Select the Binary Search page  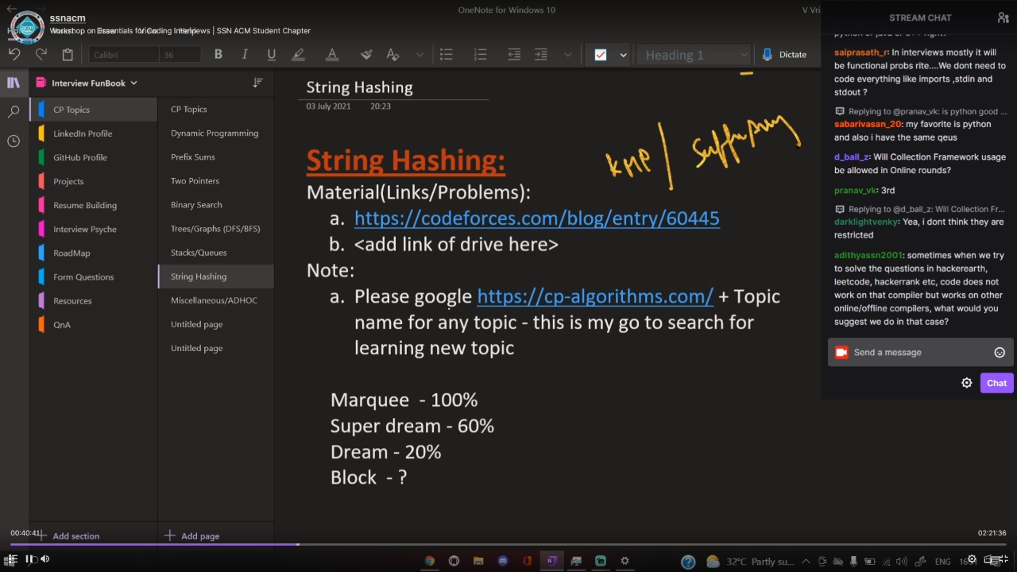point(196,205)
